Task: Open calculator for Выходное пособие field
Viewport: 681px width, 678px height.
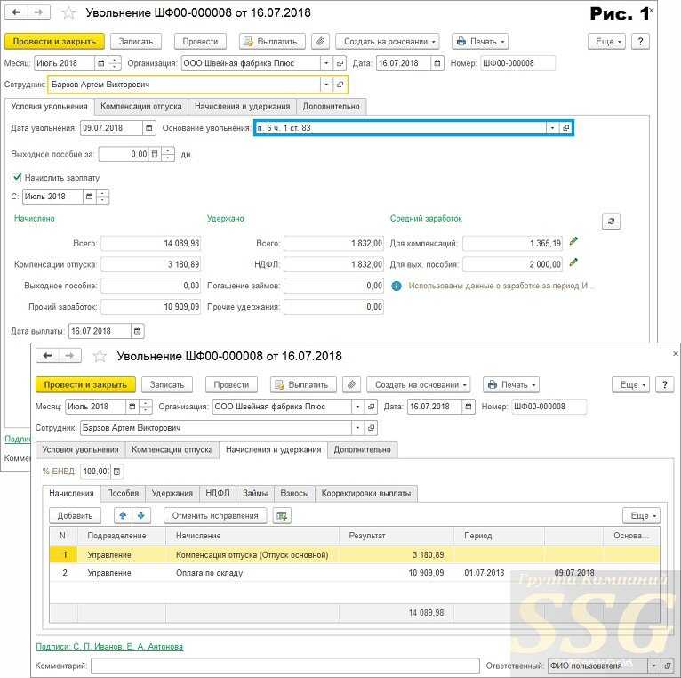Action: point(155,154)
